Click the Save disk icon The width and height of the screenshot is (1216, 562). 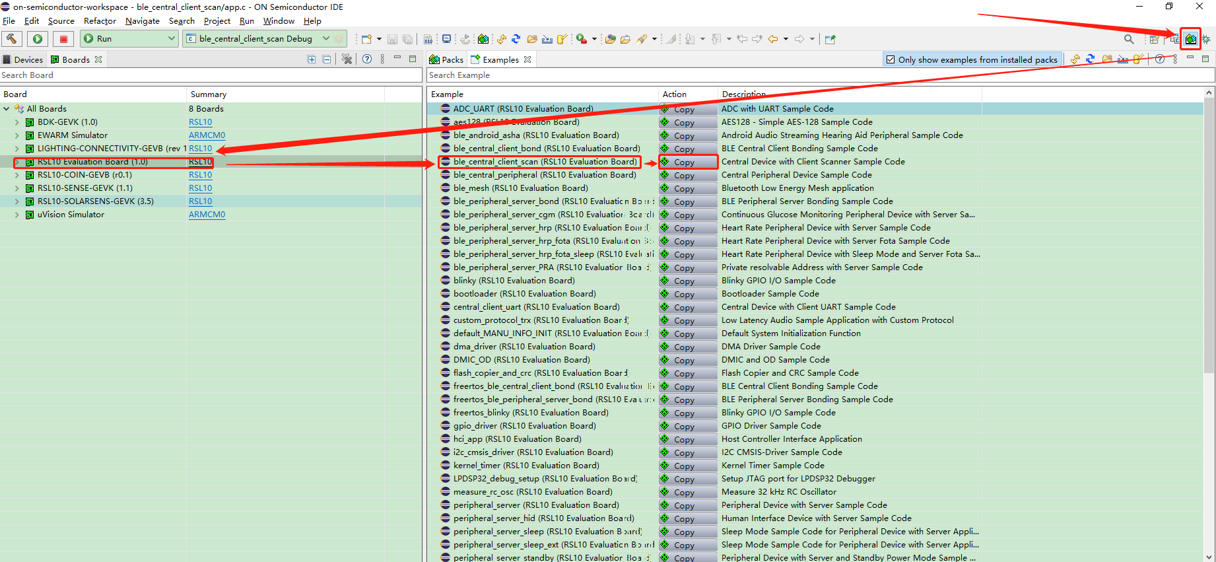coord(392,39)
